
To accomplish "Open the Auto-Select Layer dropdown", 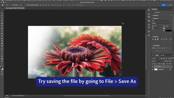I will [22, 5].
